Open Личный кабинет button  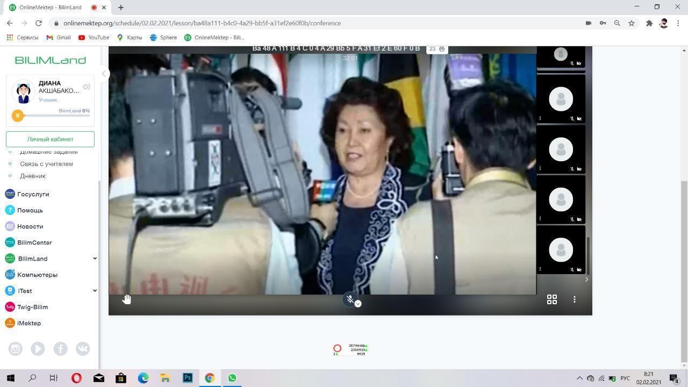pos(50,139)
